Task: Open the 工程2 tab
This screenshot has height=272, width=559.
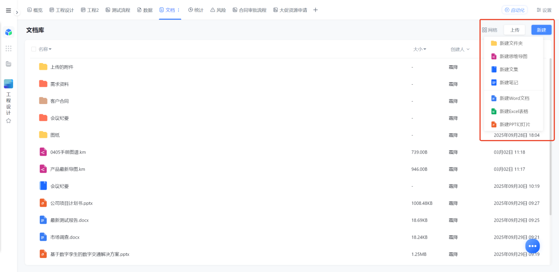Action: (x=90, y=10)
